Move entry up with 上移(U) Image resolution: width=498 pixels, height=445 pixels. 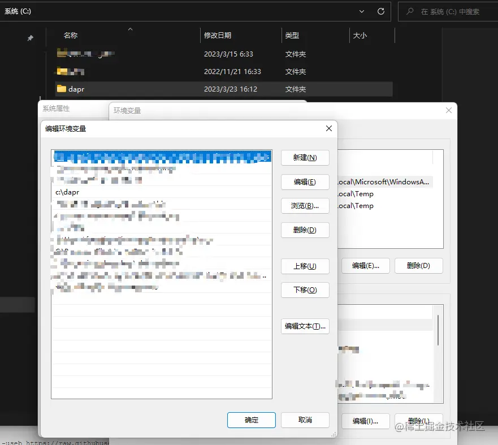point(305,266)
